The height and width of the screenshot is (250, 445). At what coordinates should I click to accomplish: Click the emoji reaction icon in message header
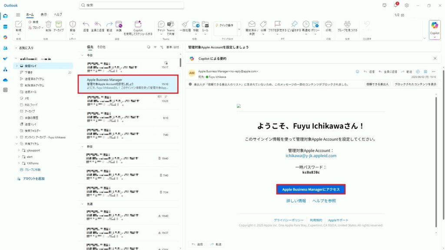point(357,72)
